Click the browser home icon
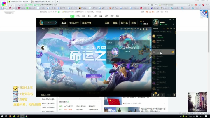The height and width of the screenshot is (118, 210). tap(16, 5)
